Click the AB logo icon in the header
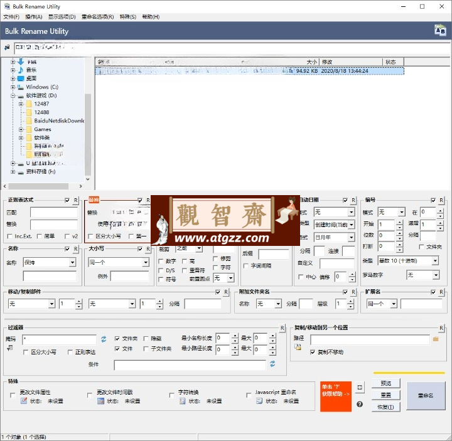 [440, 30]
